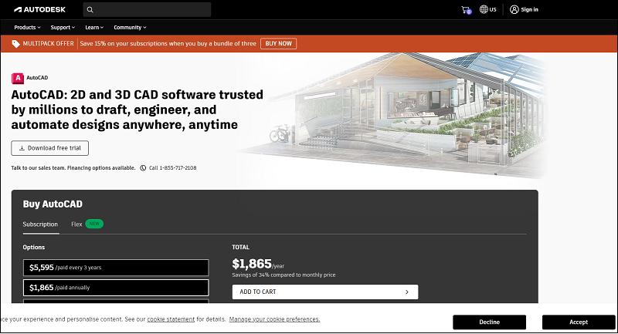Click the Call 1-855-717-2108 link
The width and height of the screenshot is (618, 334).
pos(172,168)
